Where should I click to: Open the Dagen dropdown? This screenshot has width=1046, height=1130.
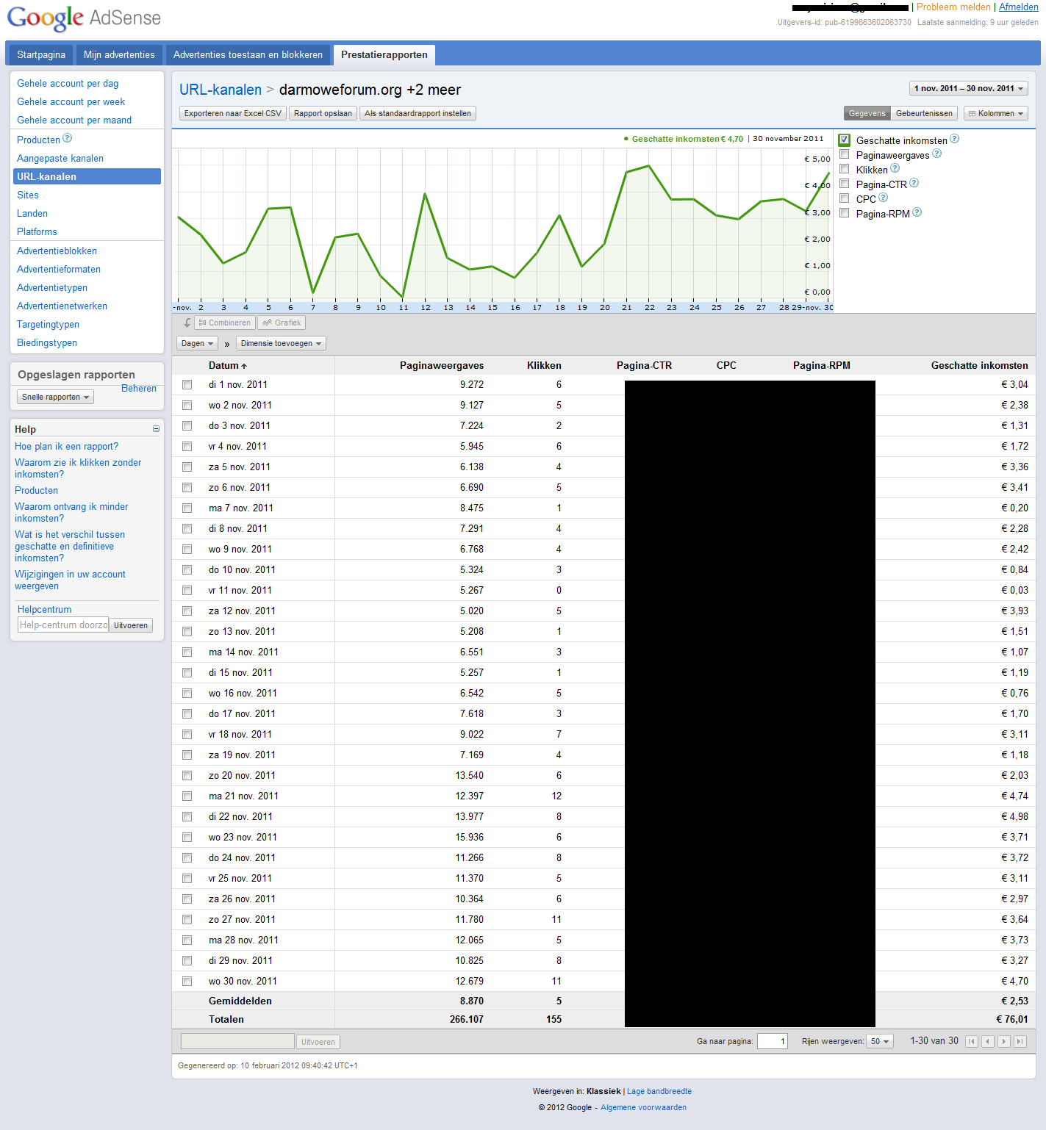[x=197, y=343]
